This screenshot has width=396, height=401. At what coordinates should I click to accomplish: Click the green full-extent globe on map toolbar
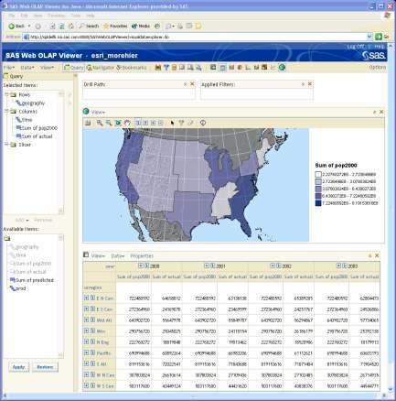point(118,123)
